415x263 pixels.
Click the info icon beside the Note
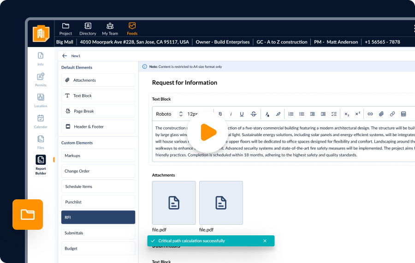point(144,66)
